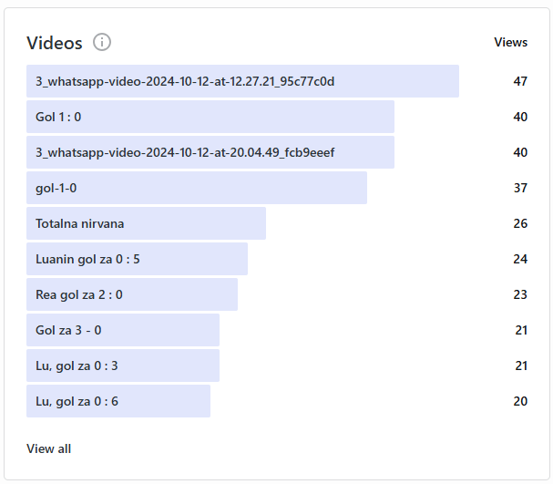
Task: Select the 37 views count for gol-1-0
Action: coord(520,188)
